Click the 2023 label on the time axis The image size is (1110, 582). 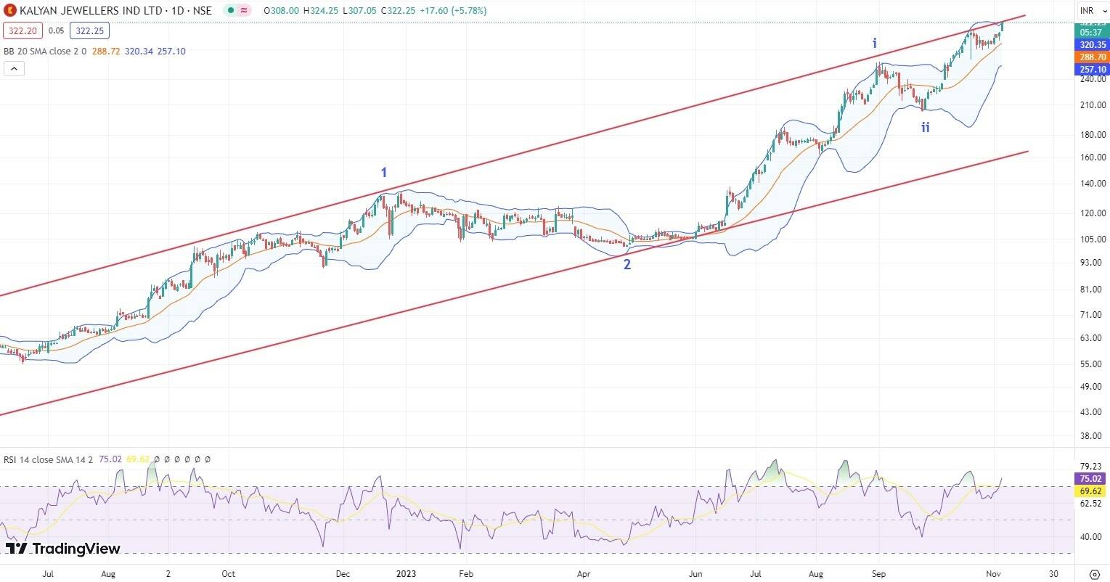click(406, 573)
